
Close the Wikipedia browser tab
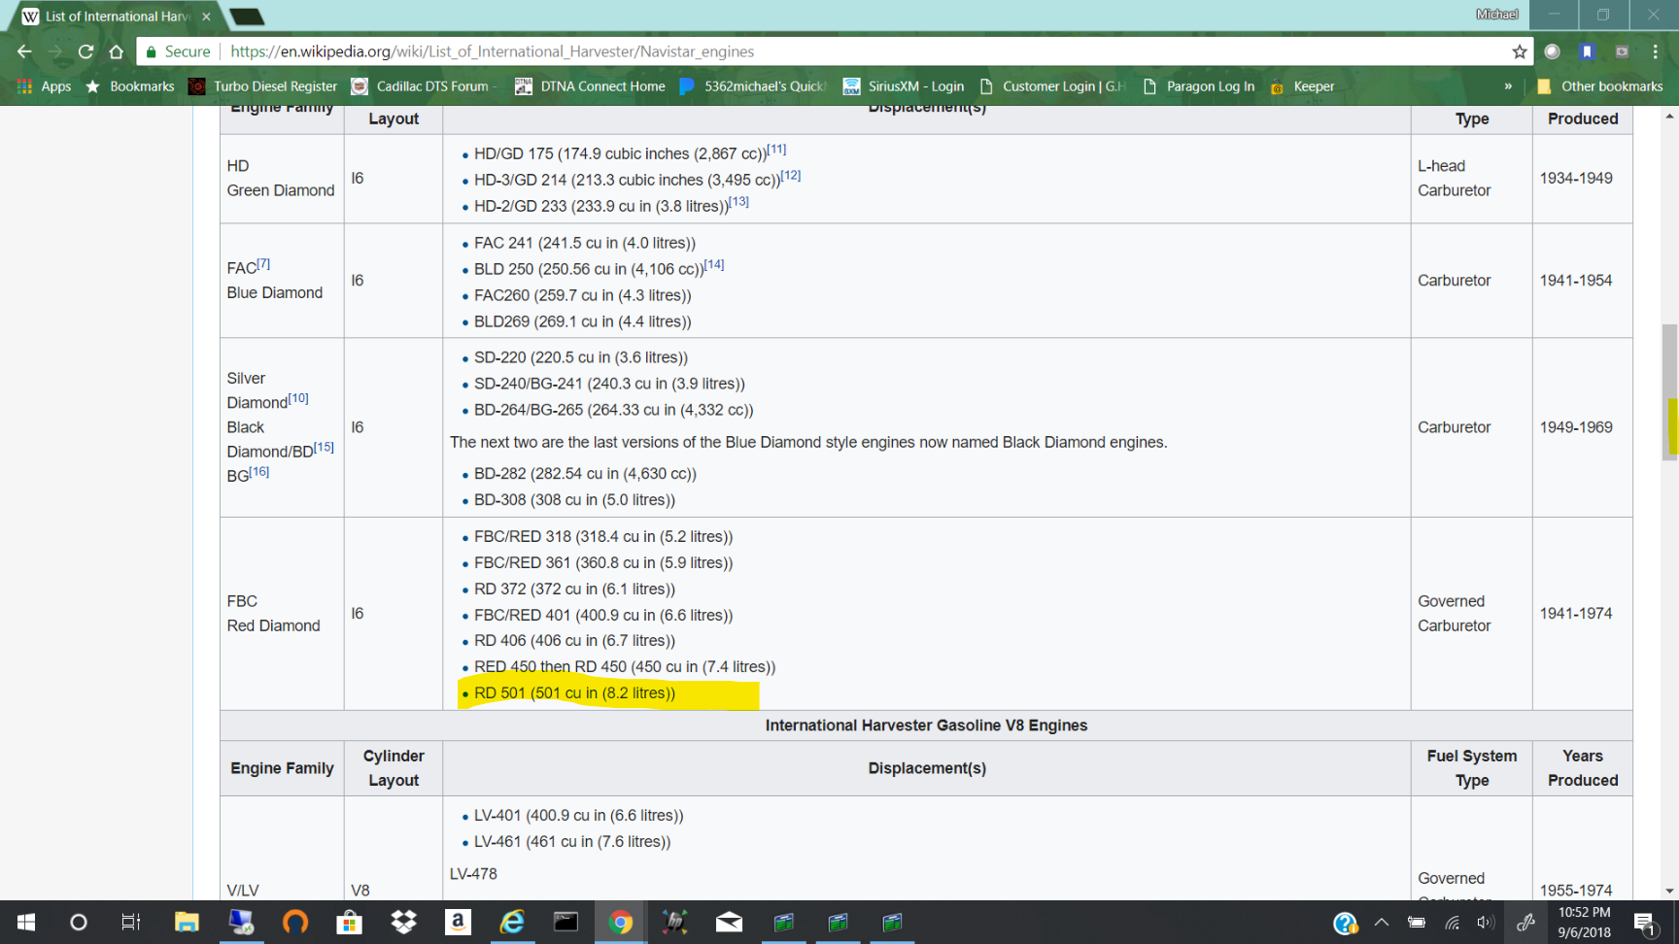pyautogui.click(x=206, y=17)
